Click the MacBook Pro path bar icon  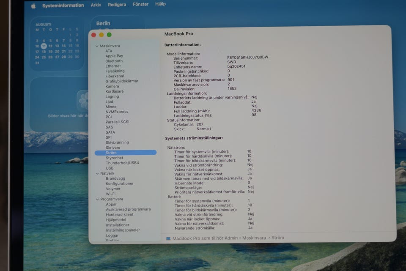click(x=168, y=238)
